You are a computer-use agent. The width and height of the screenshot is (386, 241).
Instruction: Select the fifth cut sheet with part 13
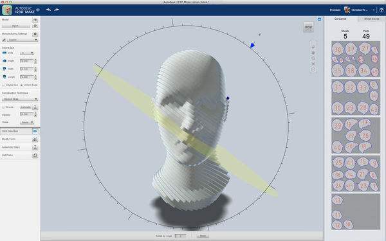pyautogui.click(x=356, y=211)
